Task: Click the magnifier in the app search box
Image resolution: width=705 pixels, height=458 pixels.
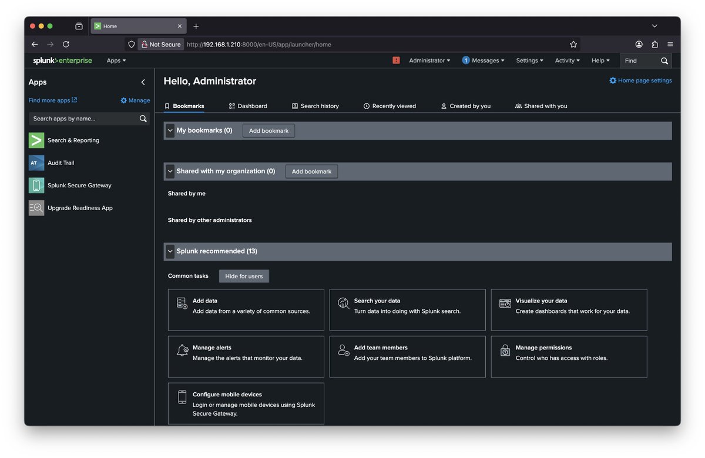Action: click(143, 119)
